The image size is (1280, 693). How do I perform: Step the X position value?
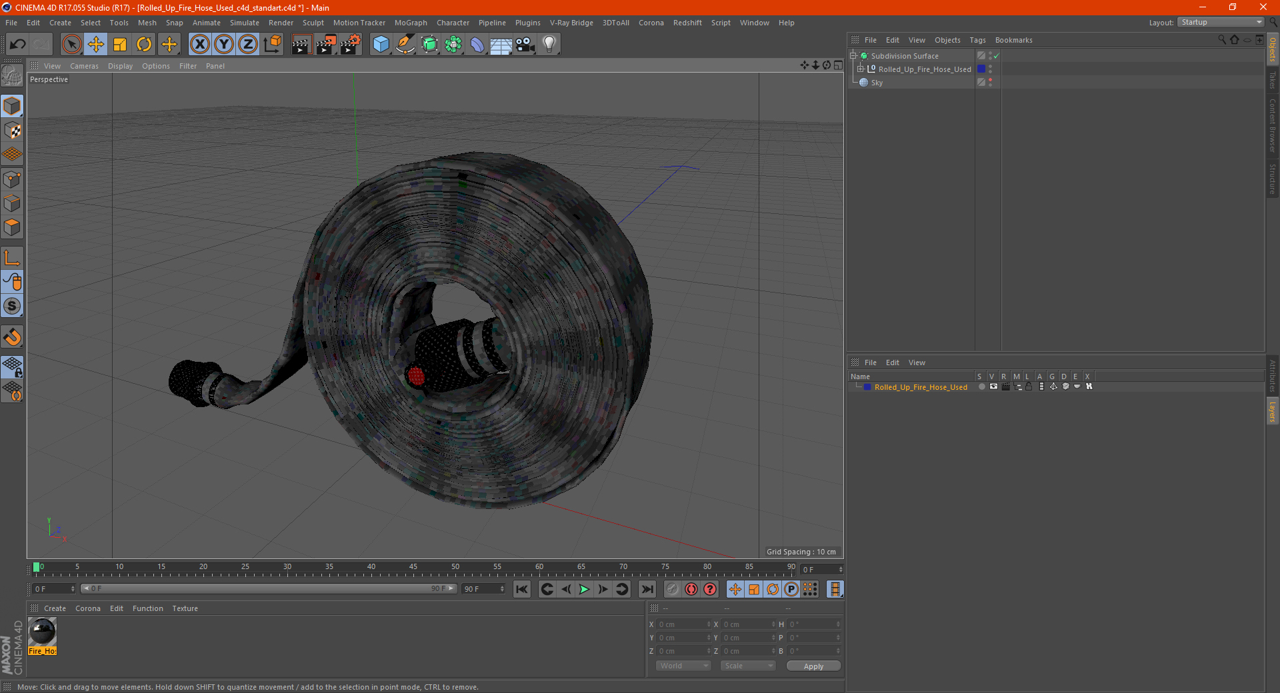pyautogui.click(x=709, y=624)
